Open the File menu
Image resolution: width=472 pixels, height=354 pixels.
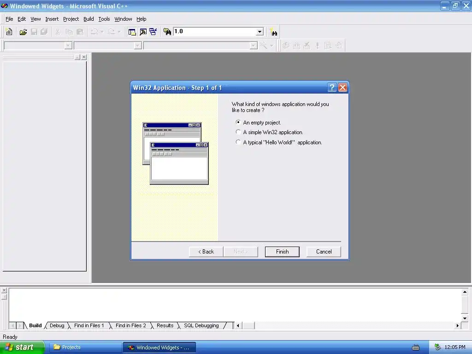9,19
